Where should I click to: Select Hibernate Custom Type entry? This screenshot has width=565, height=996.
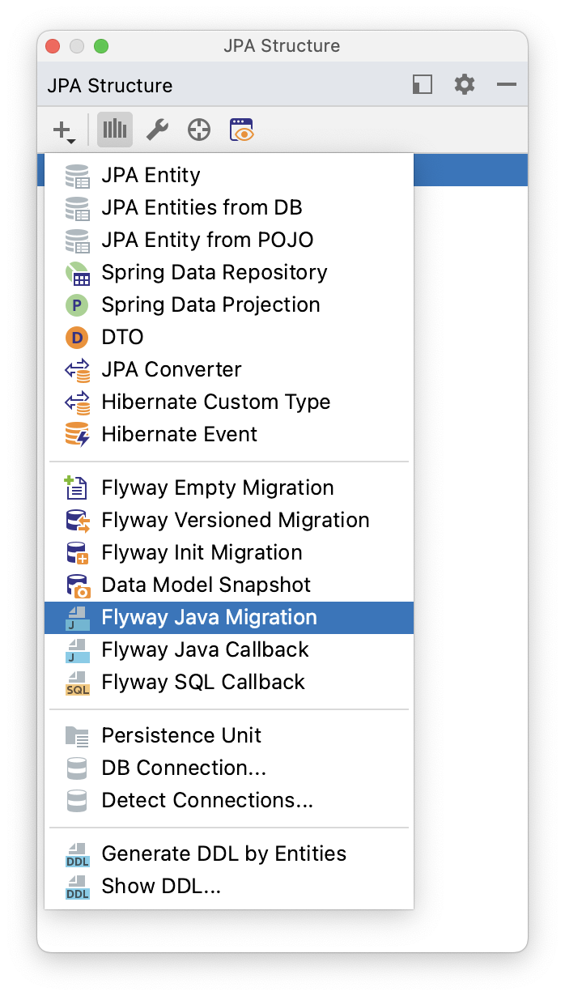coord(229,402)
